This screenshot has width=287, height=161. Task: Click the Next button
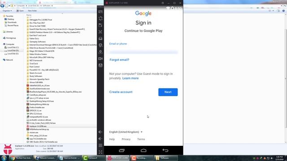click(168, 92)
